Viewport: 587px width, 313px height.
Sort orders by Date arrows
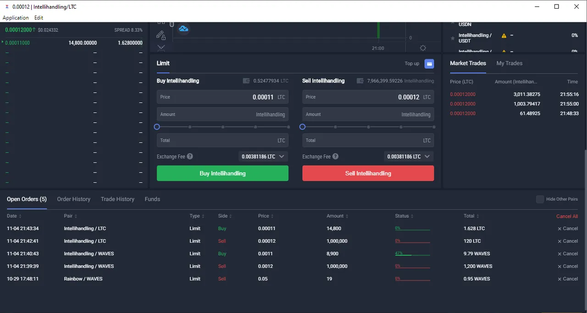[20, 216]
